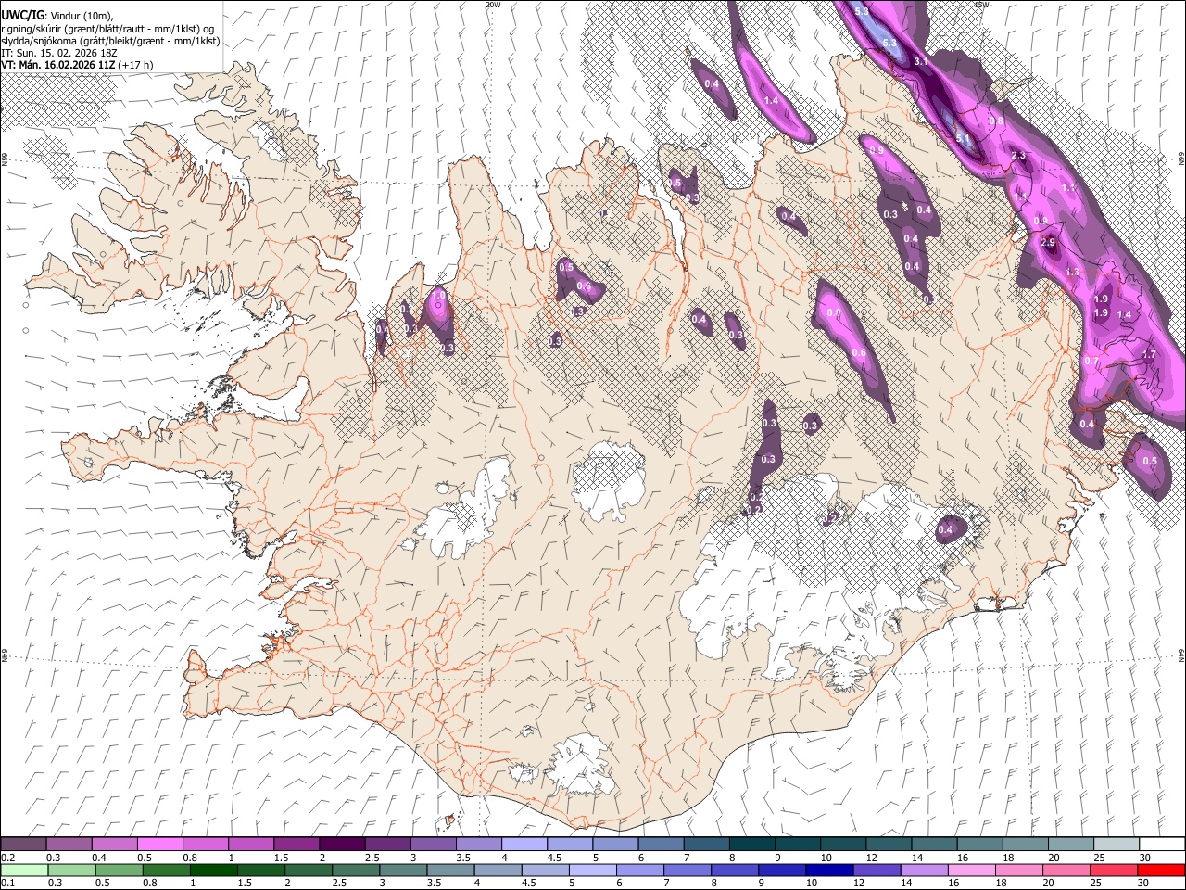The height and width of the screenshot is (890, 1186).
Task: Click the '2.9' snowfall value in east Iceland
Action: 1048,242
